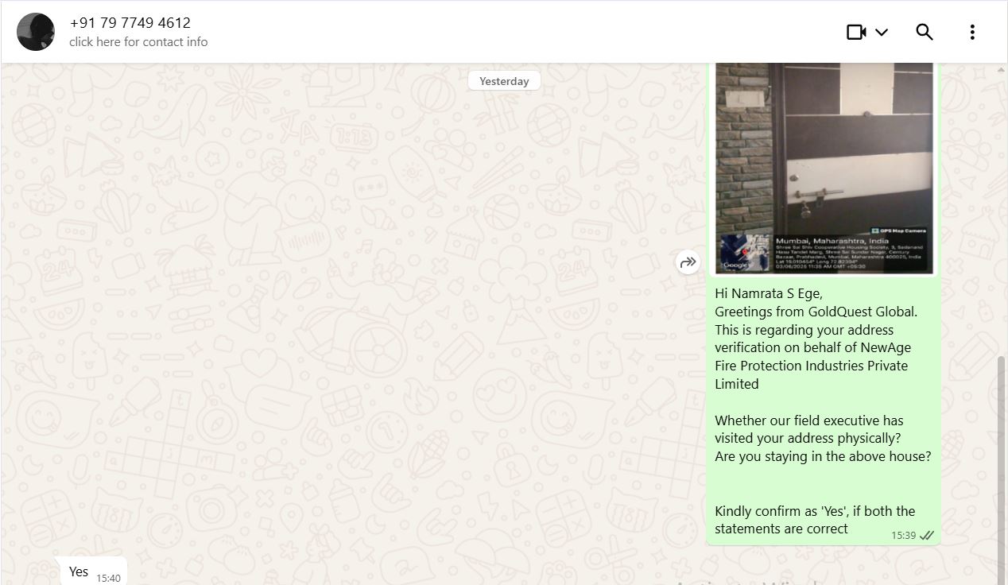Click the 'Greetings from GoldQuest Global' text
The width and height of the screenshot is (1008, 585).
tap(816, 312)
